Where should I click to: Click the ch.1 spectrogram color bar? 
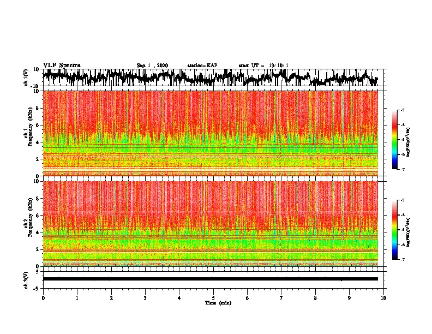click(395, 140)
